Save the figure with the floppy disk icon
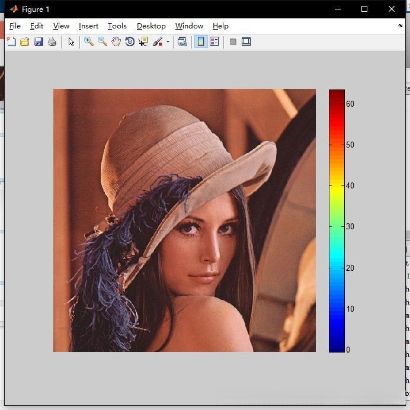The width and height of the screenshot is (410, 410). coord(39,41)
